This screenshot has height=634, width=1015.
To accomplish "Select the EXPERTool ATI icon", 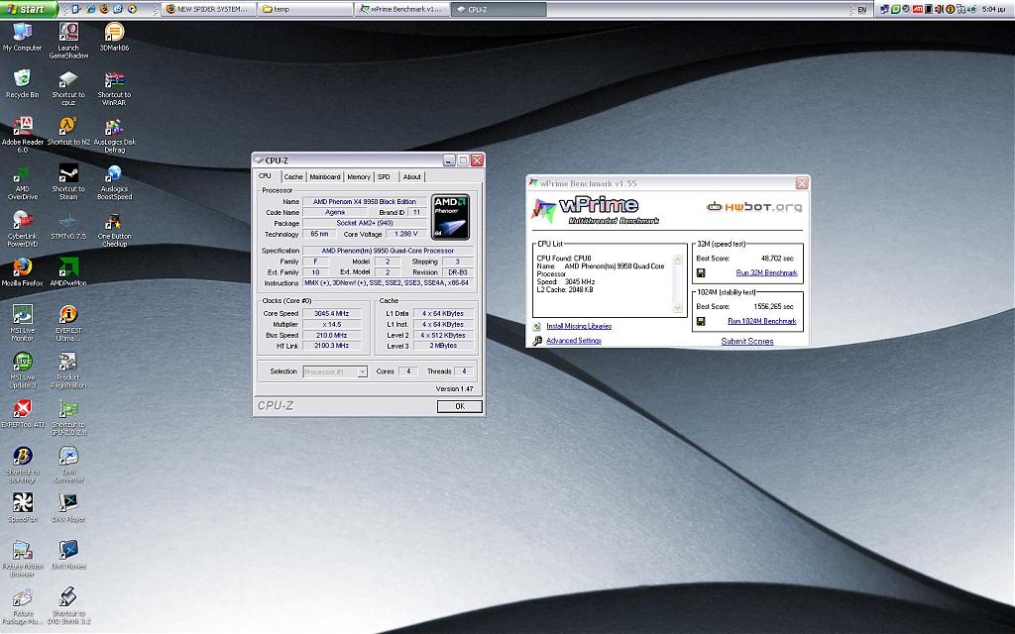I will (x=23, y=413).
